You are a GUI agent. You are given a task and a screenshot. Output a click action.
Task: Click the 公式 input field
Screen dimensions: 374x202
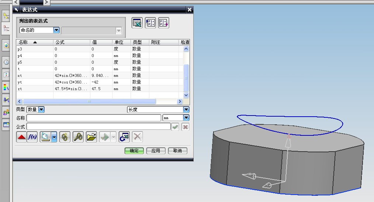[x=98, y=127]
